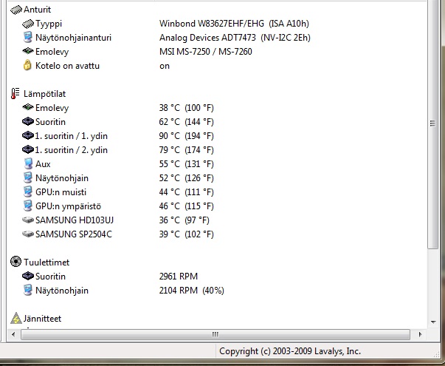
Task: Click the 46 °C (115 °F) value
Action: pos(186,206)
